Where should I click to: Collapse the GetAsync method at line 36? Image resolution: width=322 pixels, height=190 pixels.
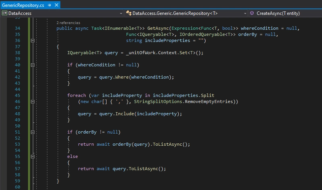coord(33,41)
